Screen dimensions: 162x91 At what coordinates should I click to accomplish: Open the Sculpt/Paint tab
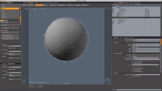click(9, 3)
